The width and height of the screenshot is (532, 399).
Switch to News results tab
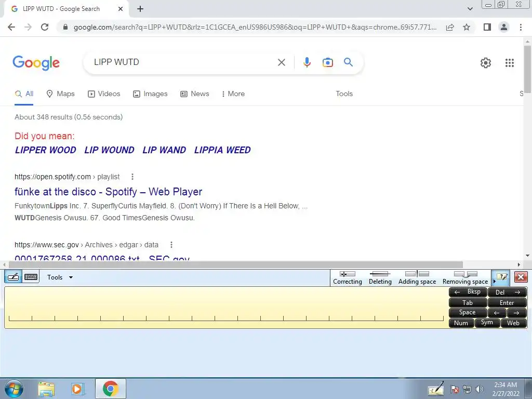click(x=194, y=94)
